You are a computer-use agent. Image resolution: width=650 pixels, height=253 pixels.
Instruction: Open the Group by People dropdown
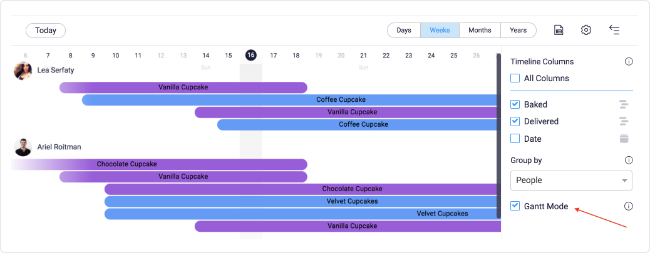[571, 181]
